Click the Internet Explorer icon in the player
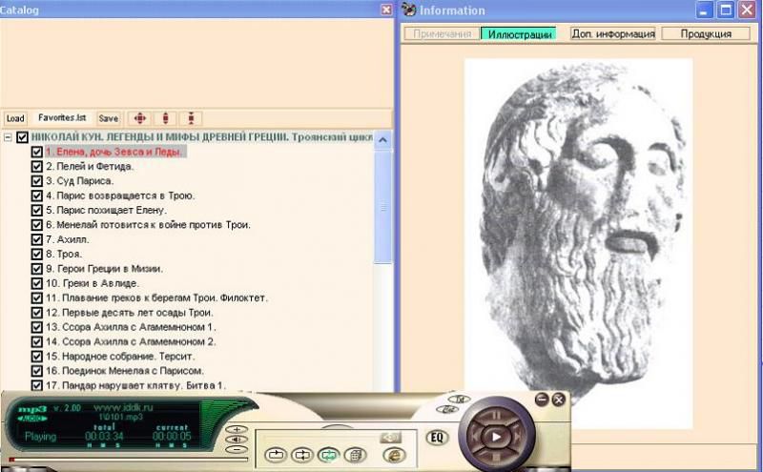Image resolution: width=763 pixels, height=472 pixels. coord(393,455)
